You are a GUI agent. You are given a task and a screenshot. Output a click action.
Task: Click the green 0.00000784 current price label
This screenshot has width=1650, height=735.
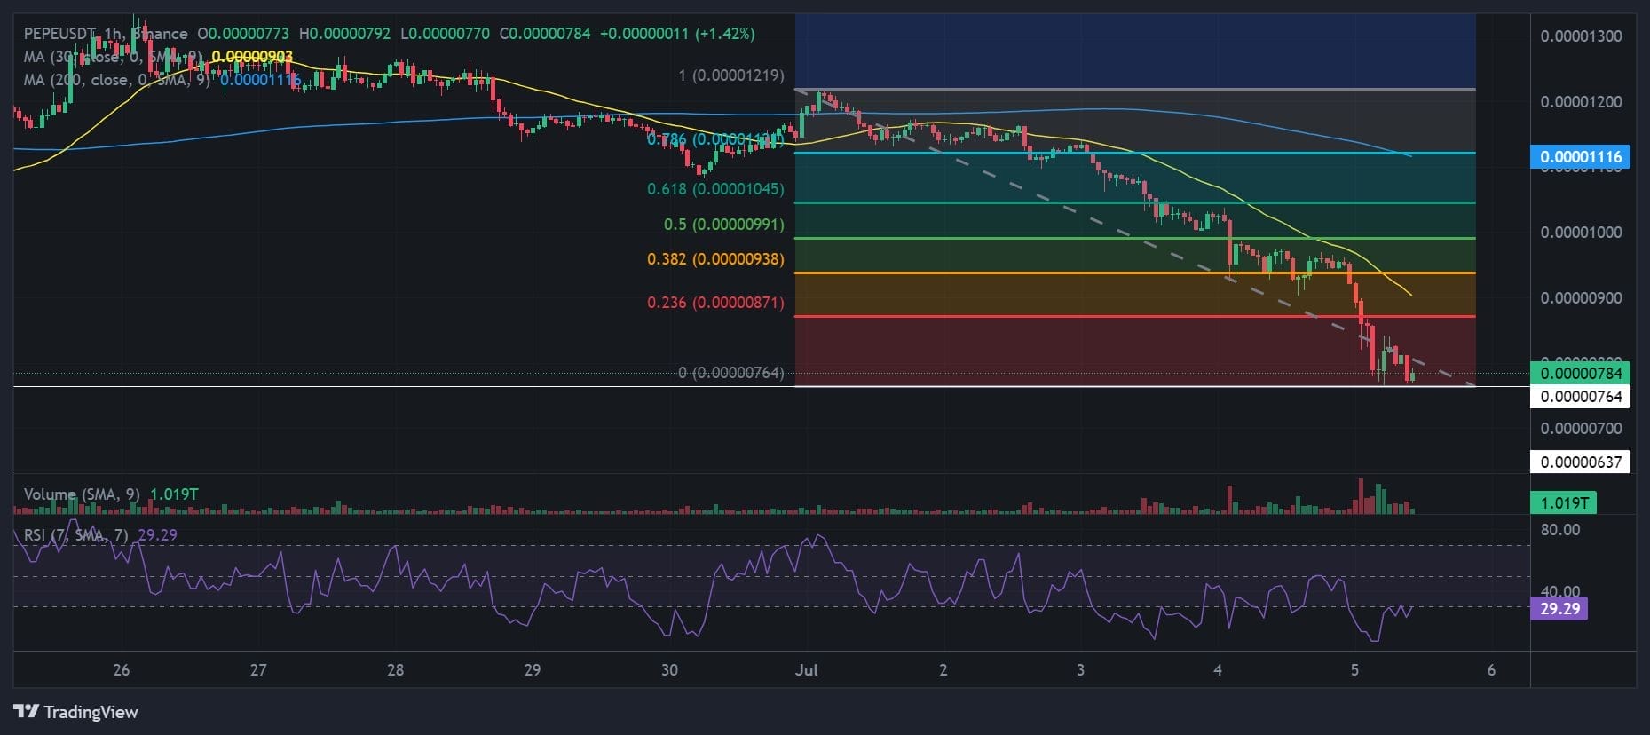click(1580, 373)
